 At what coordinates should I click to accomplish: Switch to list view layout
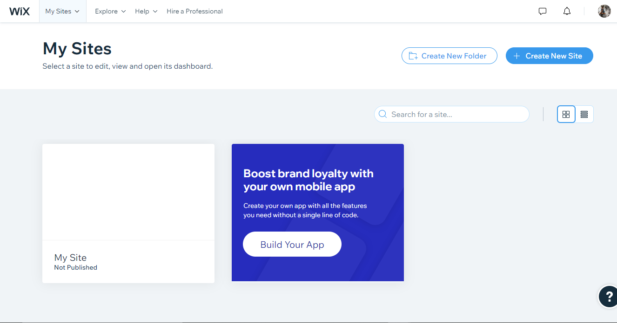click(584, 114)
